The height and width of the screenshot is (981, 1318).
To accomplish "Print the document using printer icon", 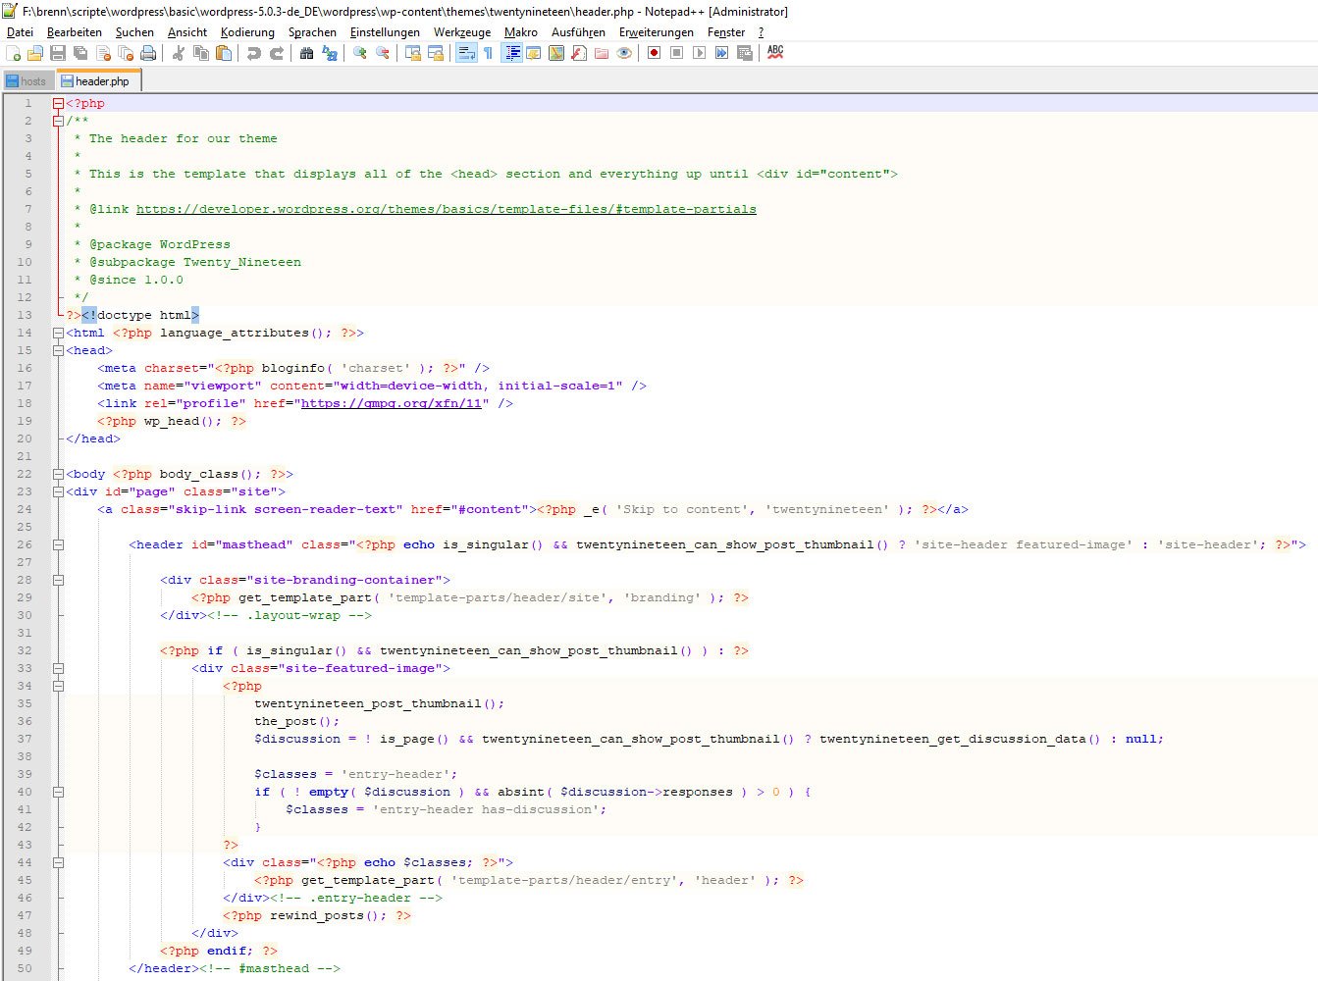I will tap(148, 53).
